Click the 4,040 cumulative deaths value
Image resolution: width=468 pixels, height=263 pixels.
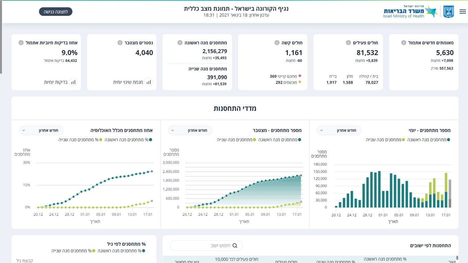pyautogui.click(x=144, y=53)
